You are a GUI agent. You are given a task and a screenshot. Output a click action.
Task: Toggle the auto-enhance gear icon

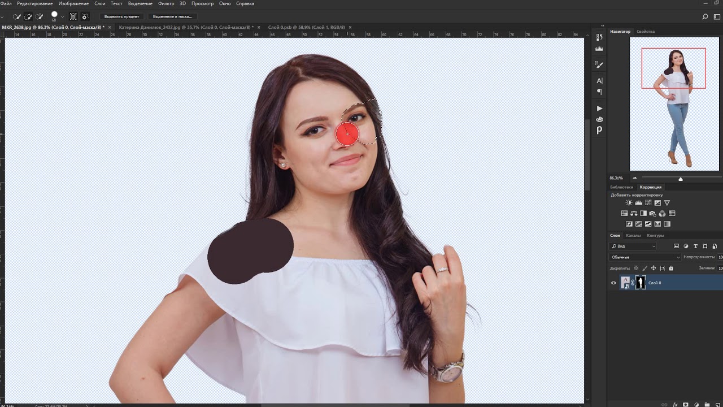click(85, 17)
